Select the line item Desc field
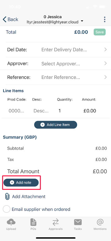This screenshot has width=111, height=241. click(x=41, y=111)
